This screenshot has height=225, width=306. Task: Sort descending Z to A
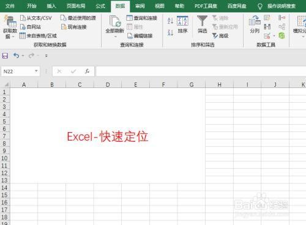(170, 32)
